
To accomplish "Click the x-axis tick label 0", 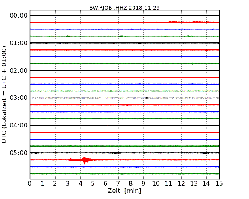I will (30, 183).
